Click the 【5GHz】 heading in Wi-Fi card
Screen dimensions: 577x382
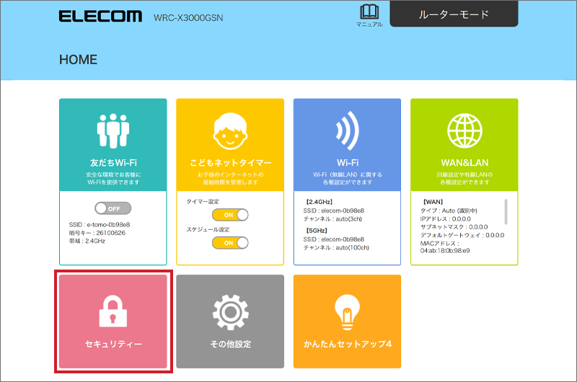pos(316,231)
